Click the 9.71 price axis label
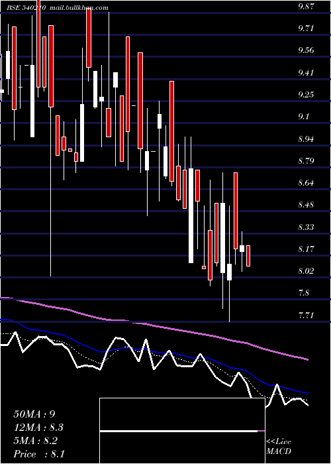This screenshot has width=331, height=464. click(306, 29)
